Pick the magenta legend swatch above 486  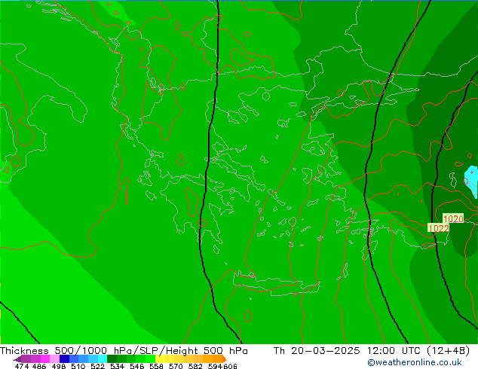[45, 358]
